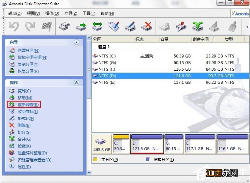This screenshot has height=183, width=250.
Task: Select NTFS (C:) partition row
Action: (x=171, y=56)
